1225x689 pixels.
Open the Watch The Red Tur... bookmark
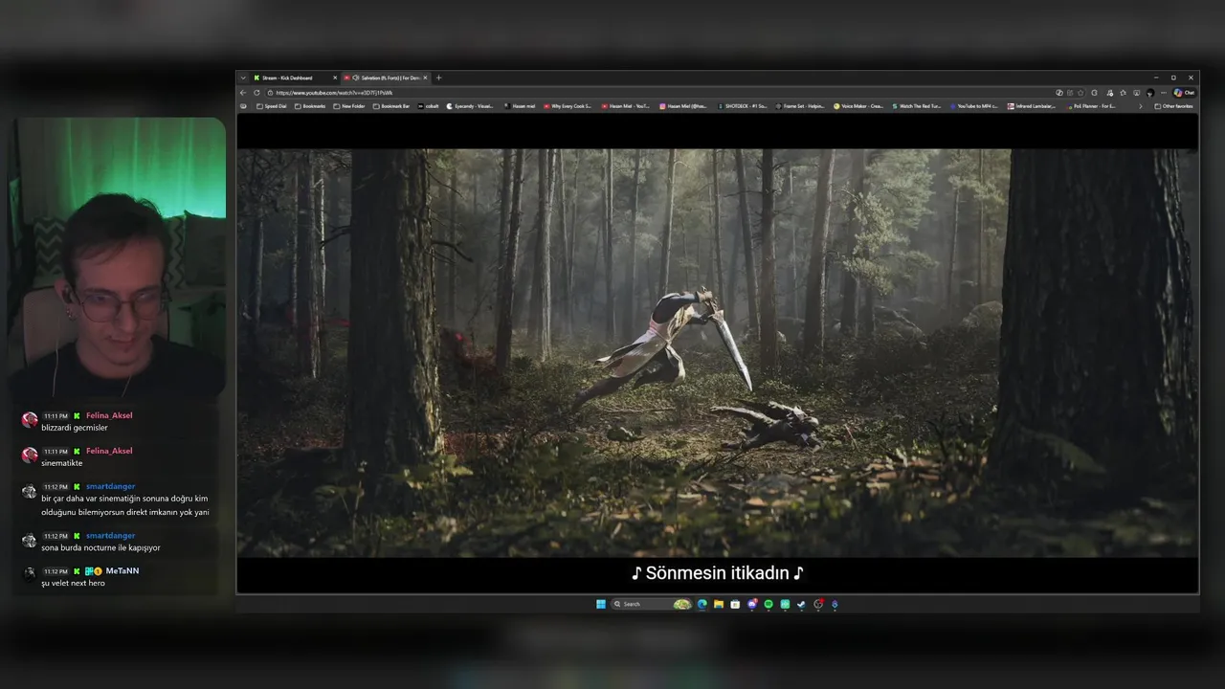pyautogui.click(x=917, y=106)
